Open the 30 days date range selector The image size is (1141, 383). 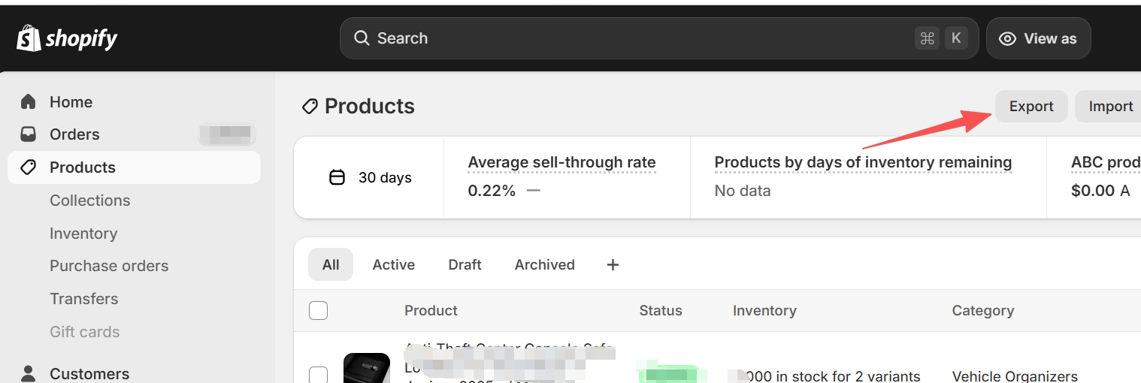tap(371, 178)
